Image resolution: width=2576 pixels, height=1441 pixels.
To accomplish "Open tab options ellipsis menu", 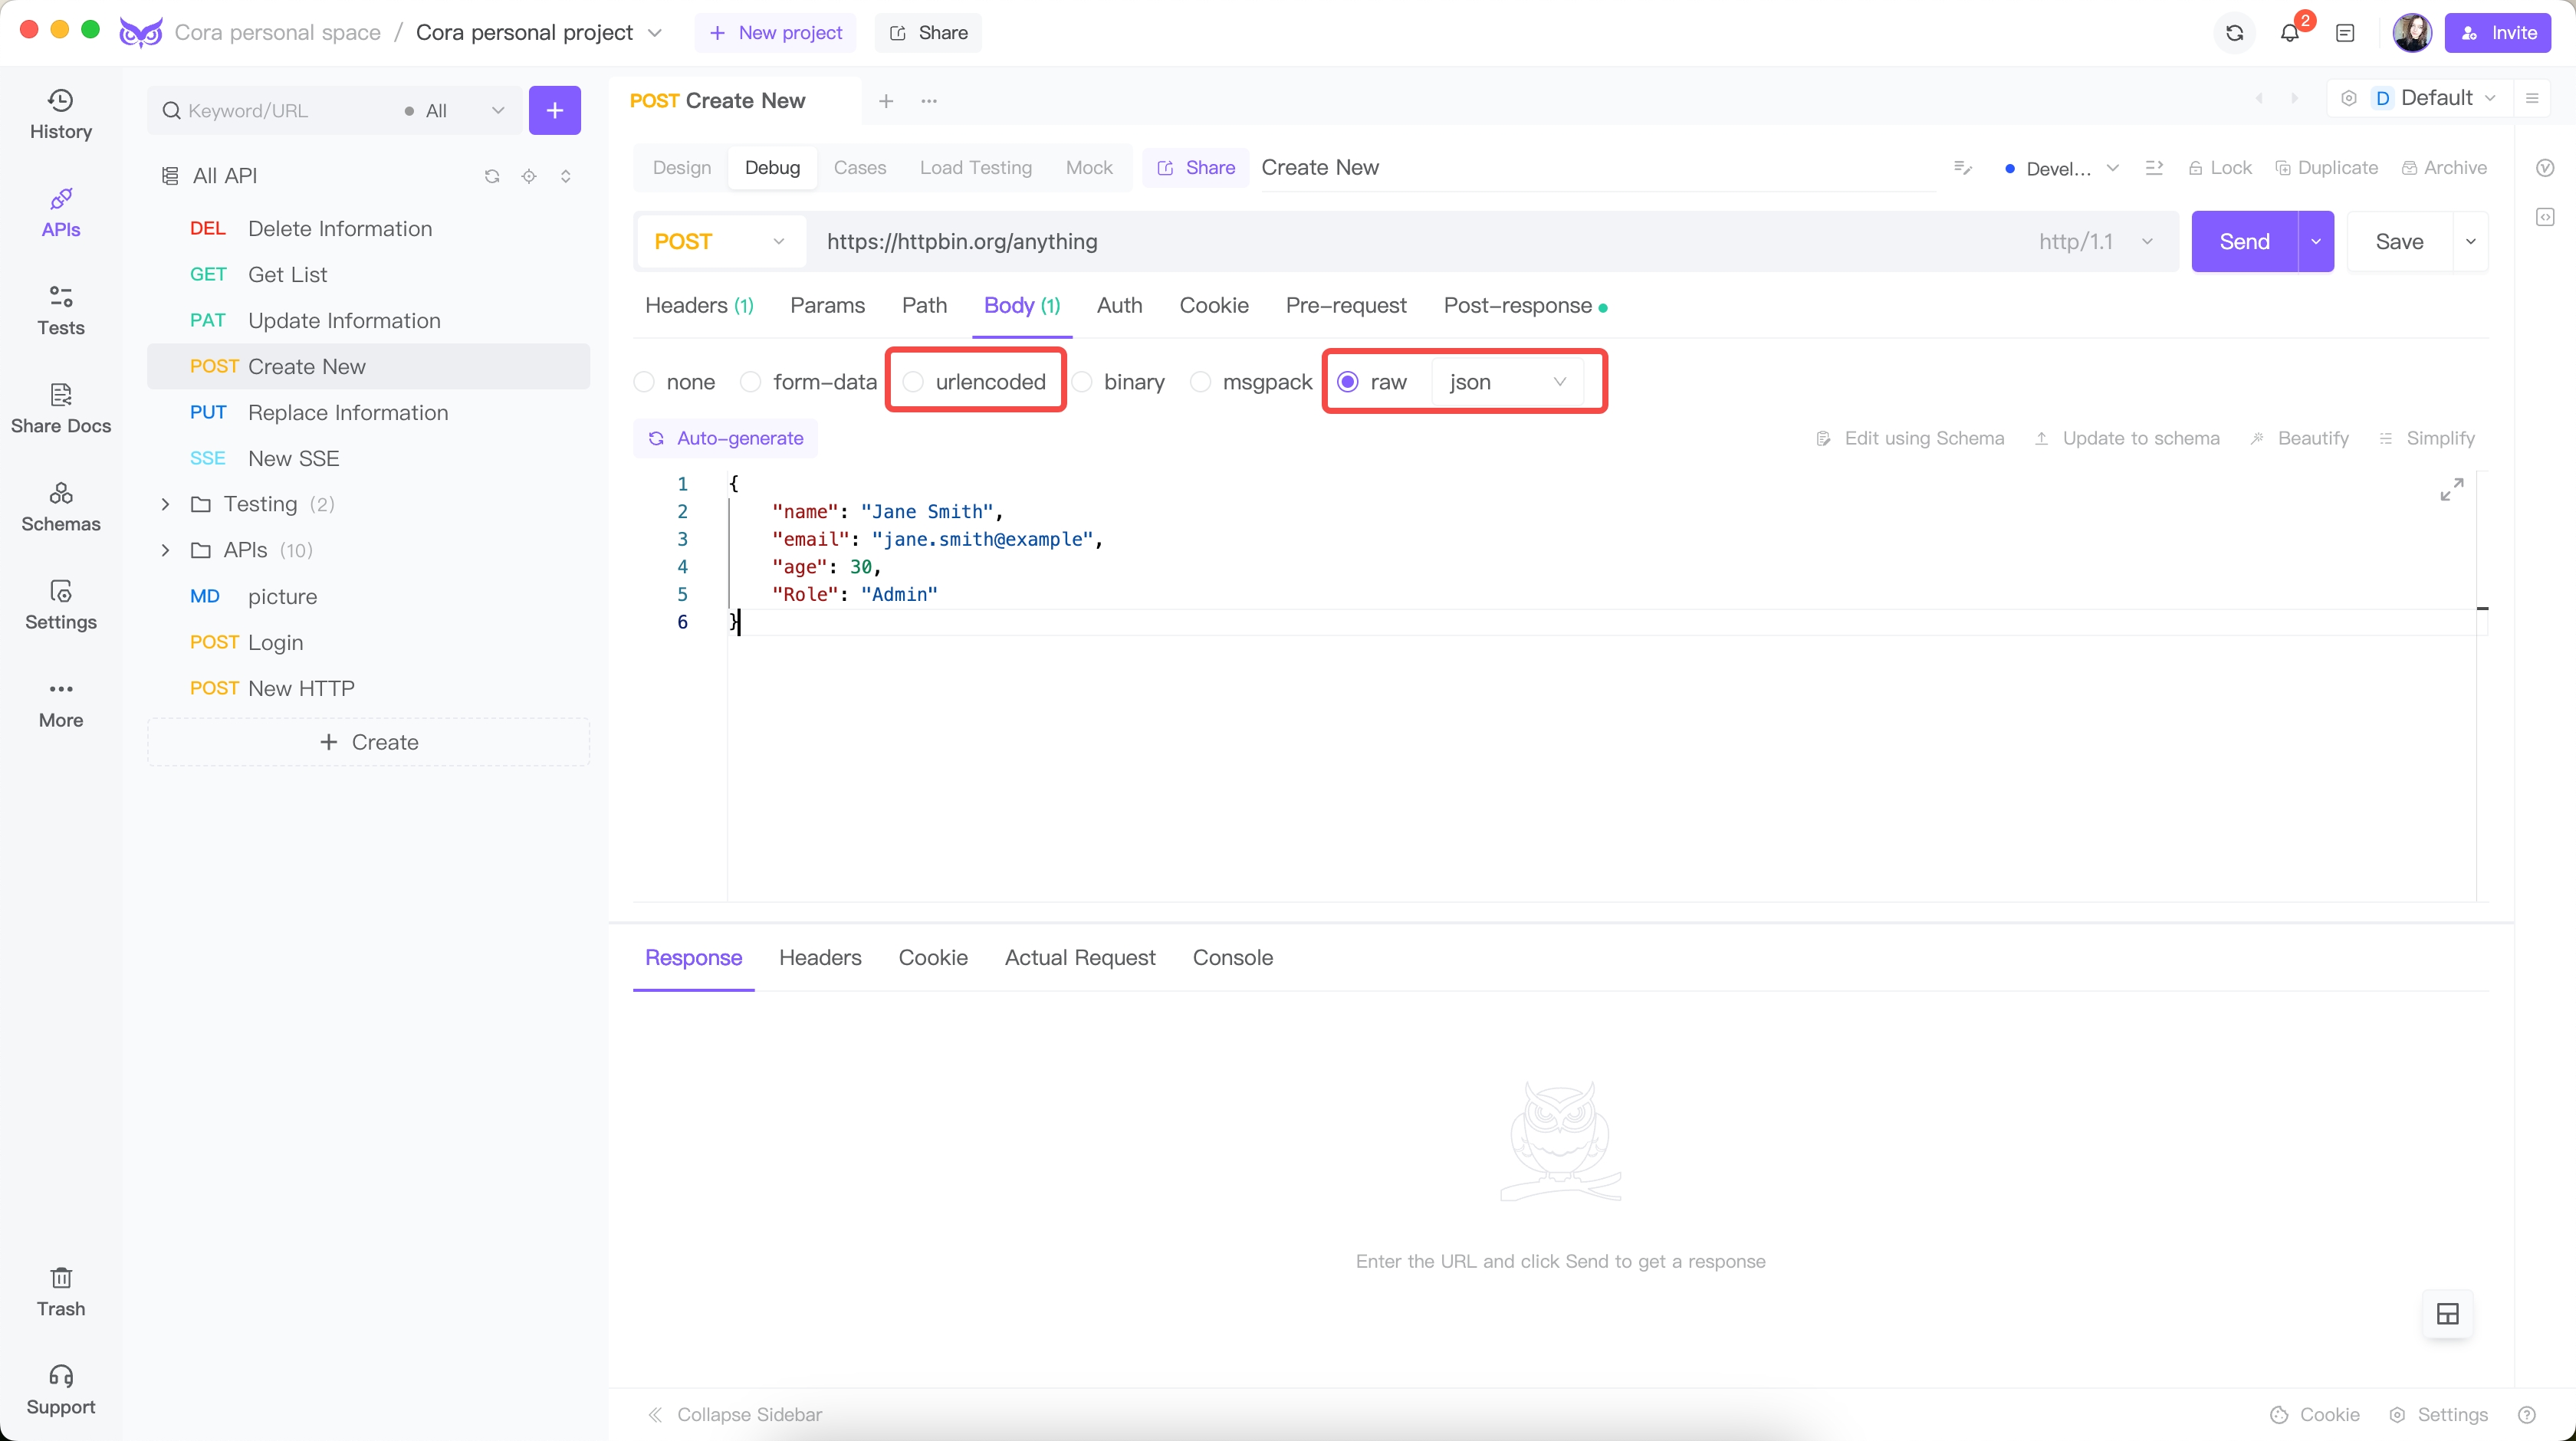I will (928, 101).
